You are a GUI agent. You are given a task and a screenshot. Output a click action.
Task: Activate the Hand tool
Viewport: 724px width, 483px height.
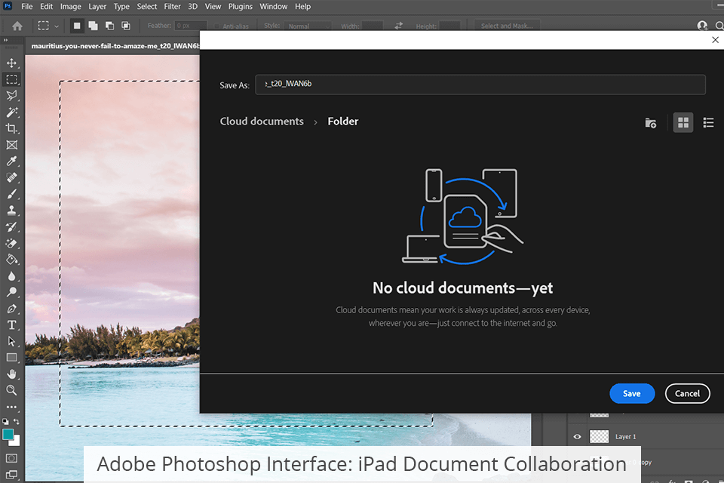point(11,374)
